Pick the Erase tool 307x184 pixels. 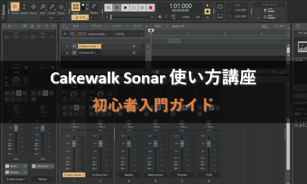[x=61, y=8]
